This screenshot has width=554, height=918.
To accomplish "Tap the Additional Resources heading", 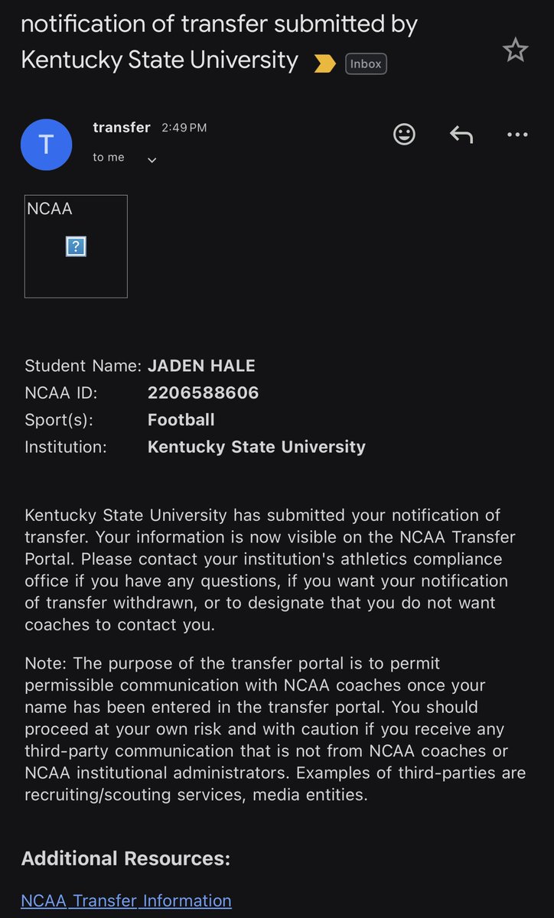I will click(x=125, y=858).
